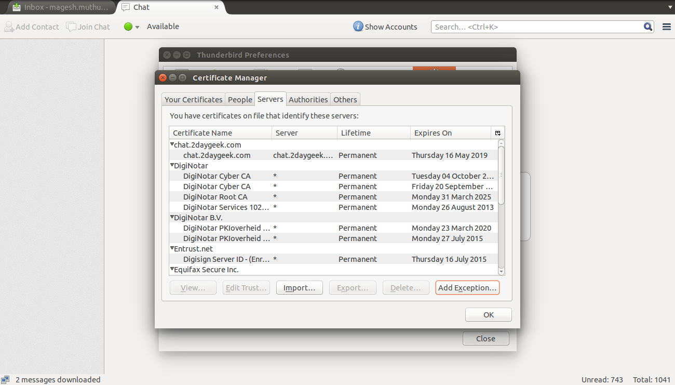Switch to the Inbox tab
The width and height of the screenshot is (675, 385).
61,7
